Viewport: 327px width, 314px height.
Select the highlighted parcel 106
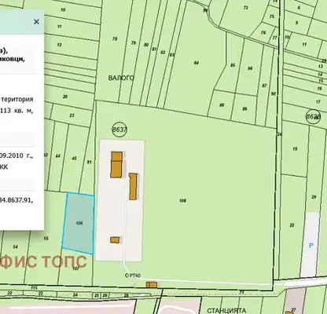[79, 223]
